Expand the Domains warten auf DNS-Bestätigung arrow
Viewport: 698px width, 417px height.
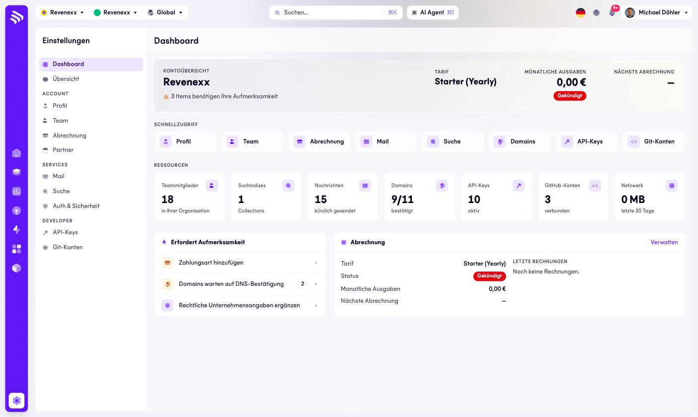316,284
